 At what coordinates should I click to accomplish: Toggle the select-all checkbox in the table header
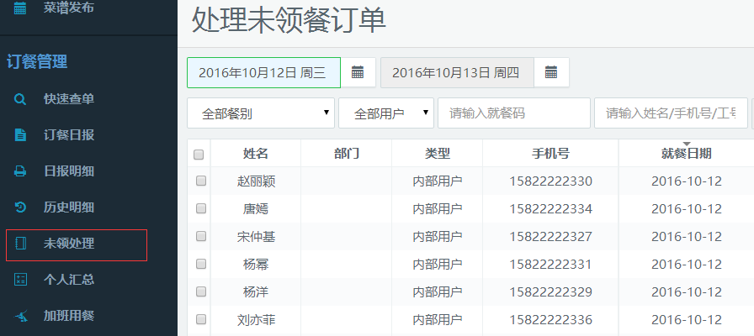coord(199,154)
